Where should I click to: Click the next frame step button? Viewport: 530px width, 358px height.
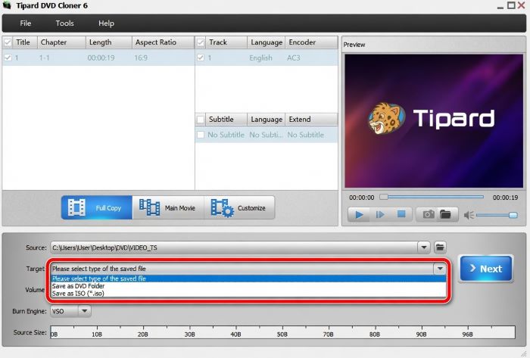pos(380,214)
